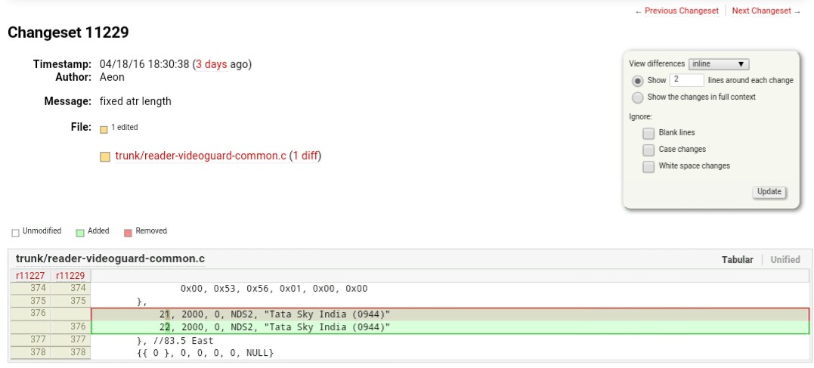Screen dimensions: 814x368
Task: Click the small edited icon next to '1 edited'
Action: [x=104, y=128]
